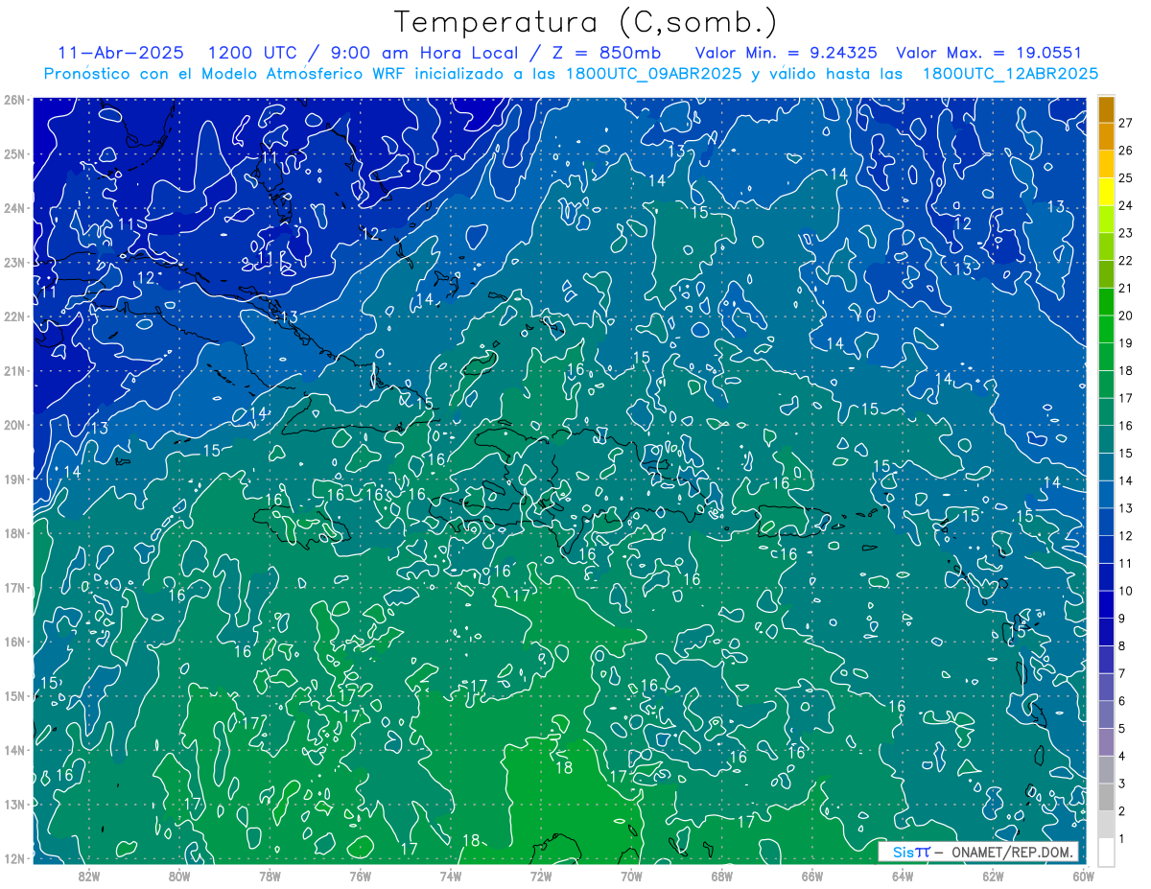The image size is (1151, 889).
Task: Click 'Valor Max. = 19.0551'
Action: [x=988, y=53]
